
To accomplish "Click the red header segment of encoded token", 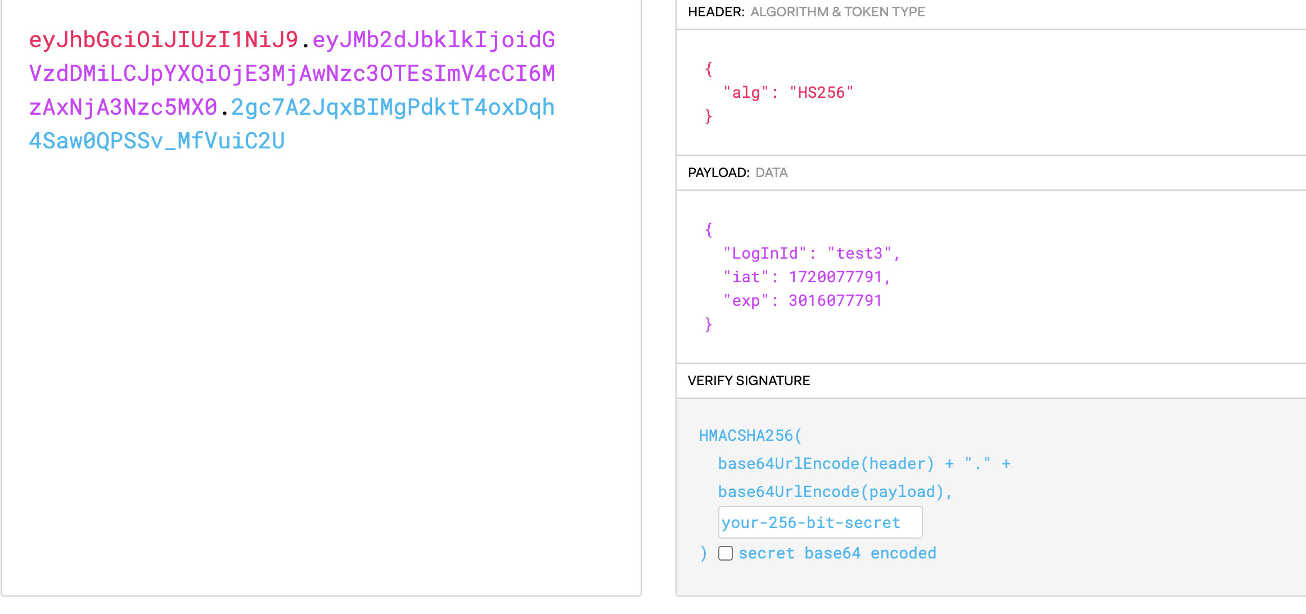I will point(163,40).
